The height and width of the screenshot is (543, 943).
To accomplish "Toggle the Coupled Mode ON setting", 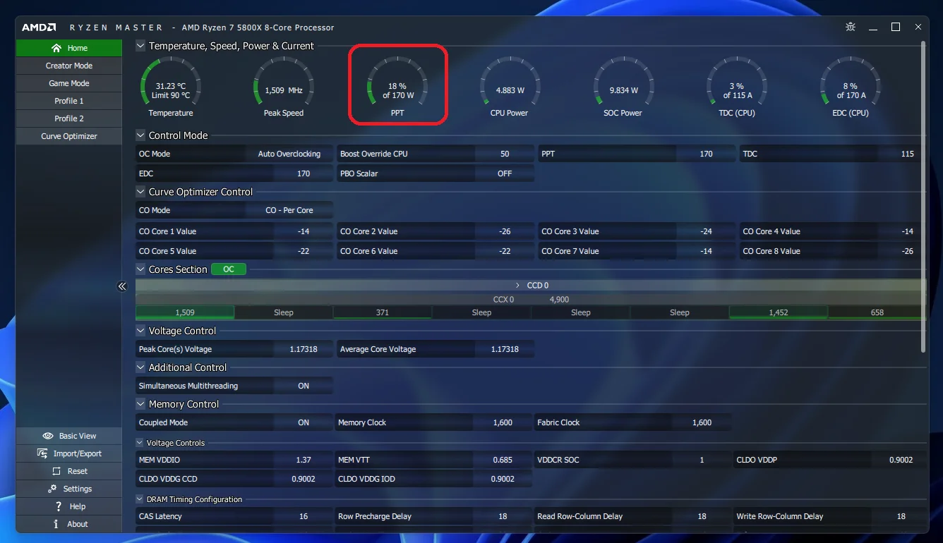I will 304,422.
